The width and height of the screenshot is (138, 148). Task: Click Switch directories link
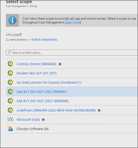point(44,39)
